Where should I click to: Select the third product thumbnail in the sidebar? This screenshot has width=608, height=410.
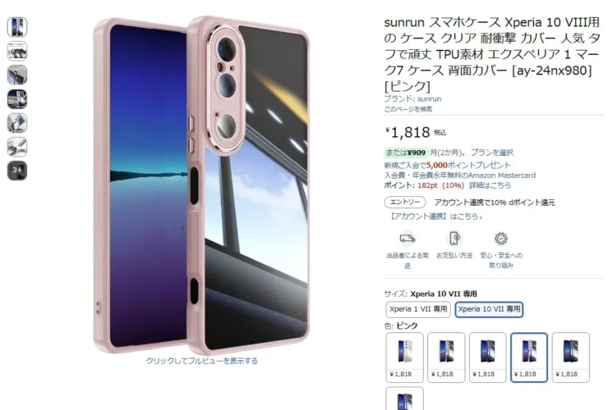click(17, 75)
